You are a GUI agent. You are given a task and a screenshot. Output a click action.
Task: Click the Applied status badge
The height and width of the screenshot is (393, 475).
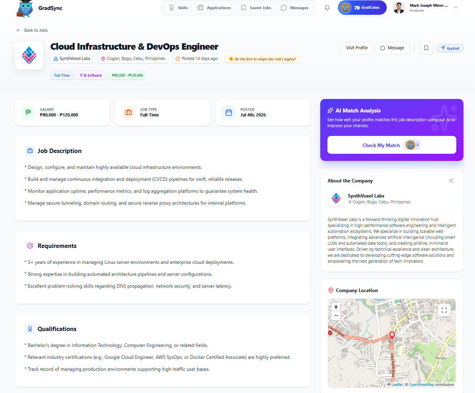coord(450,48)
